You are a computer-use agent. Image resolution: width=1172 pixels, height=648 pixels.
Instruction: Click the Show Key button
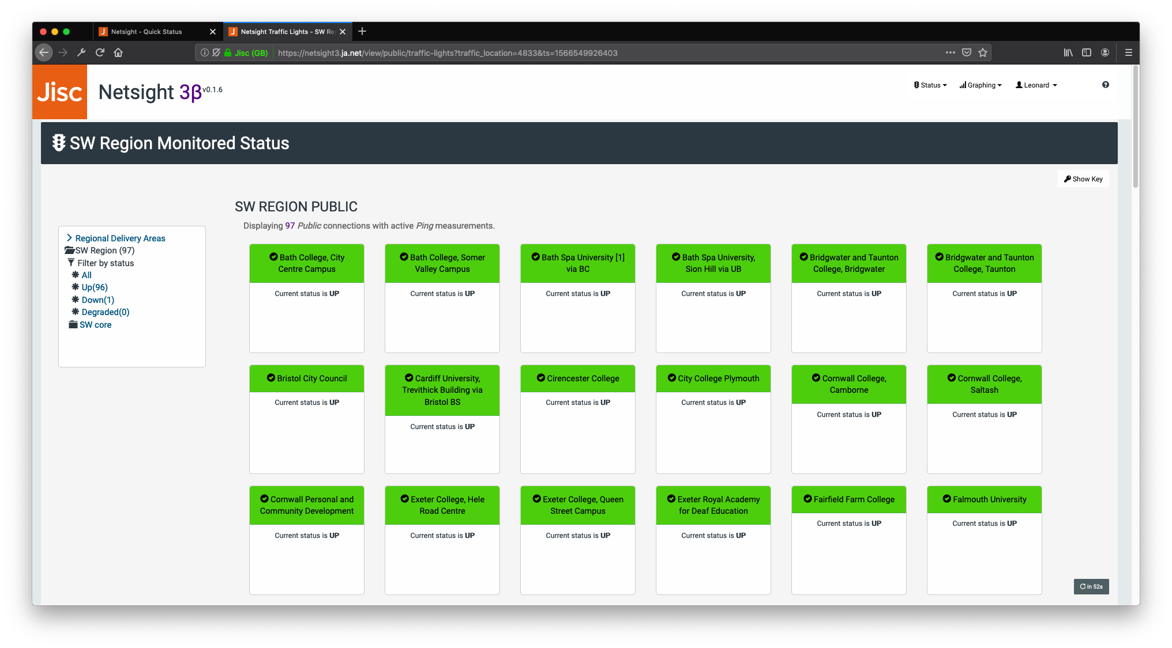click(1083, 179)
